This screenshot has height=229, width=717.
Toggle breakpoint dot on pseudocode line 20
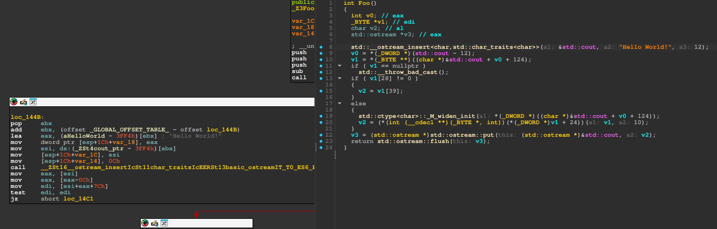click(x=321, y=122)
